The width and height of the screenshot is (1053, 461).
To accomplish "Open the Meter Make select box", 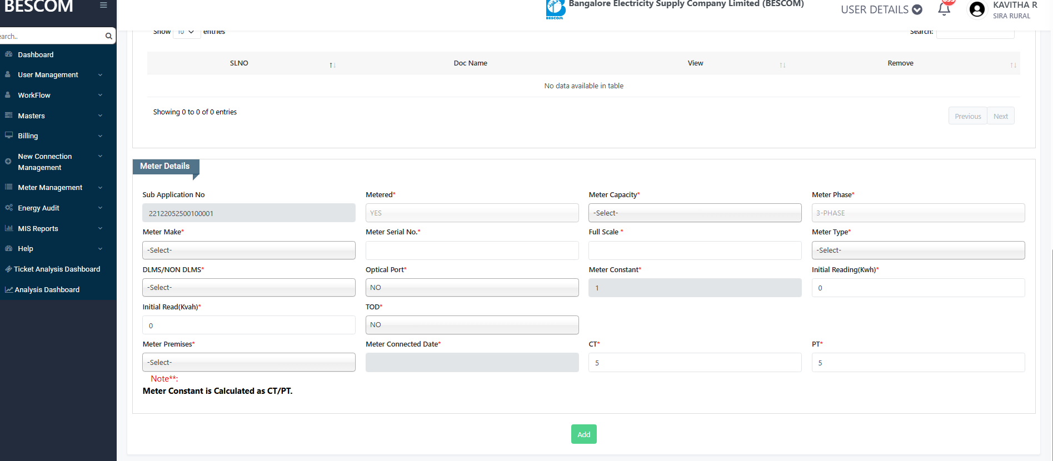I will point(248,250).
